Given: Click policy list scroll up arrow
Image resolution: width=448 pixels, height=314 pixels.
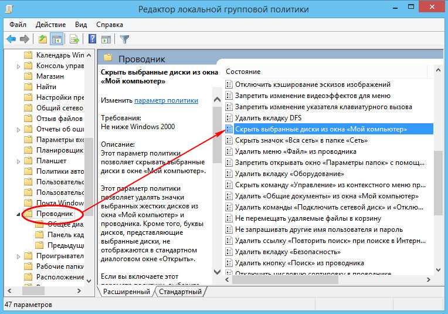Looking at the screenshot, I should coord(438,70).
